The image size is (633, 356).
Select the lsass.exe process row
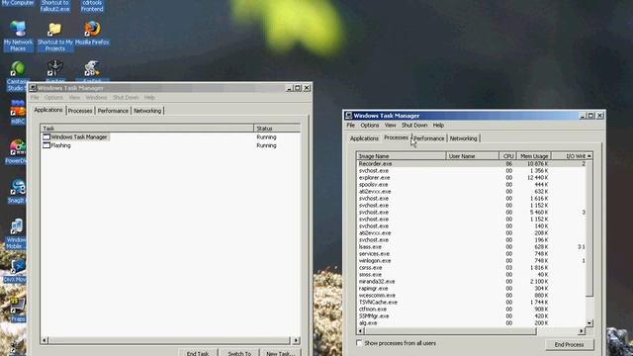(471, 246)
